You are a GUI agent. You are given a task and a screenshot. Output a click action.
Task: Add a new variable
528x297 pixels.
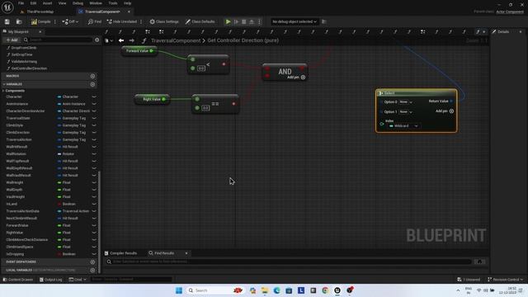(92, 84)
